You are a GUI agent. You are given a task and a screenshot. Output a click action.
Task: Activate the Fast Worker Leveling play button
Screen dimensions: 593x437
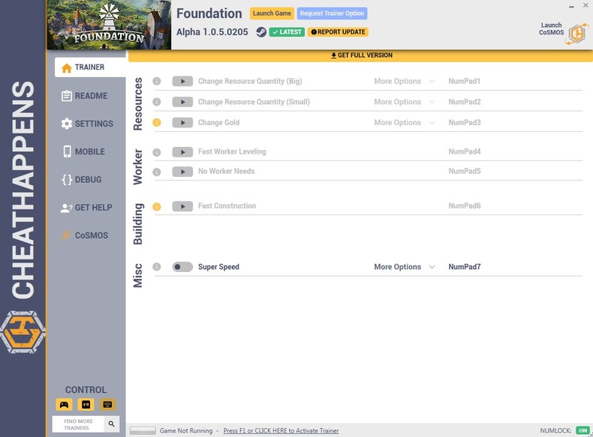(x=182, y=152)
